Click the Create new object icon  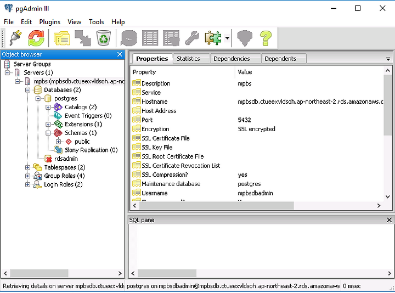(83, 38)
